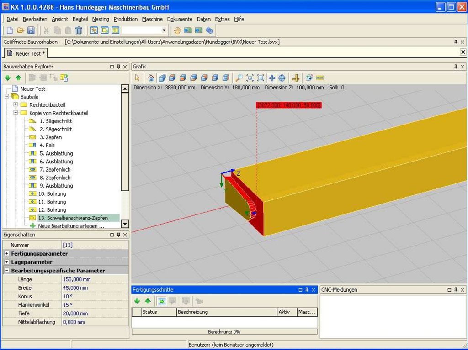
Task: Toggle pin on the CNC-Meldungen panel
Action: click(x=456, y=290)
